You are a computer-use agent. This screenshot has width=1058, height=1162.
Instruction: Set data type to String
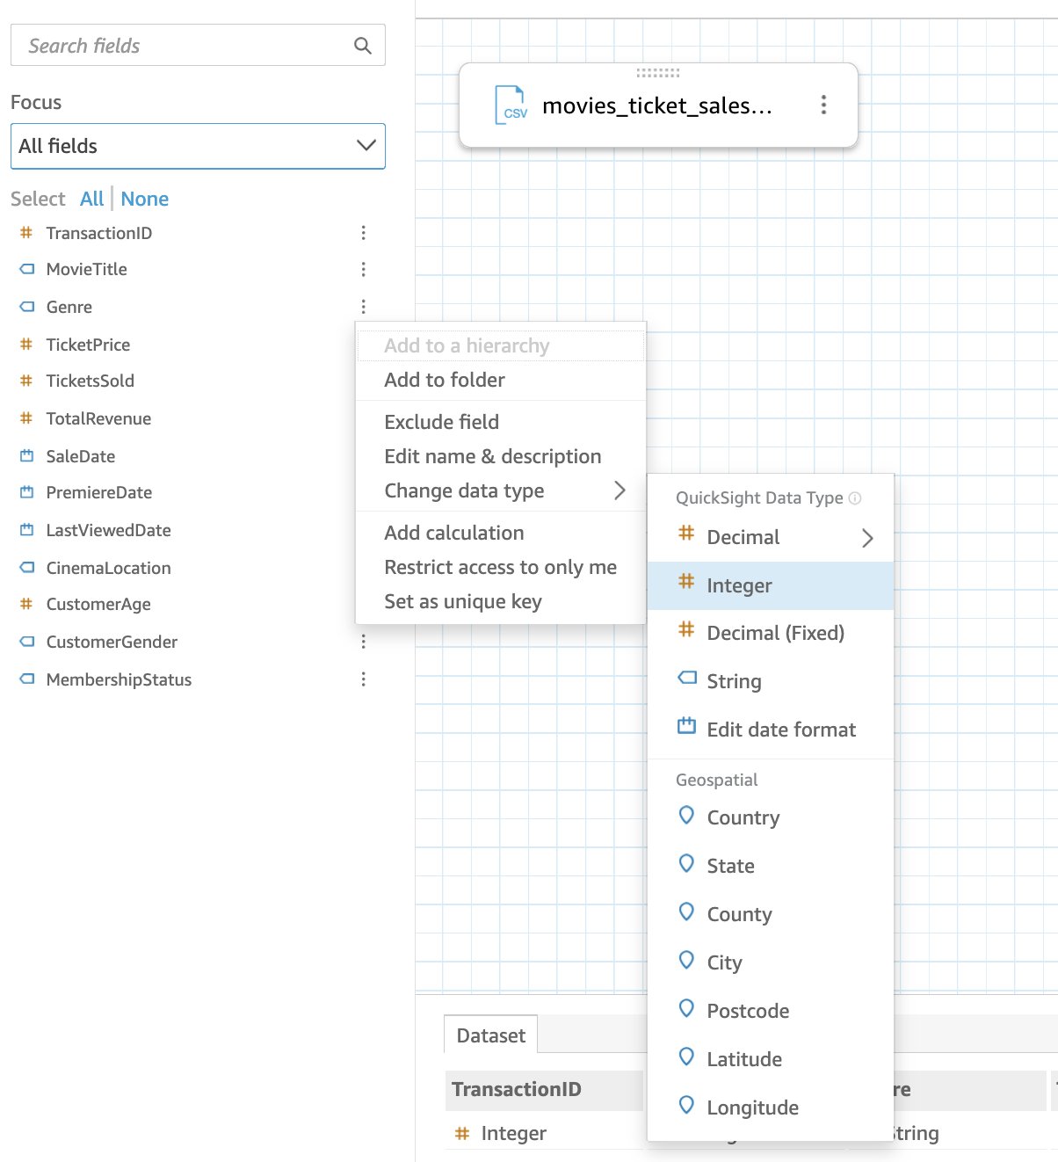coord(734,681)
